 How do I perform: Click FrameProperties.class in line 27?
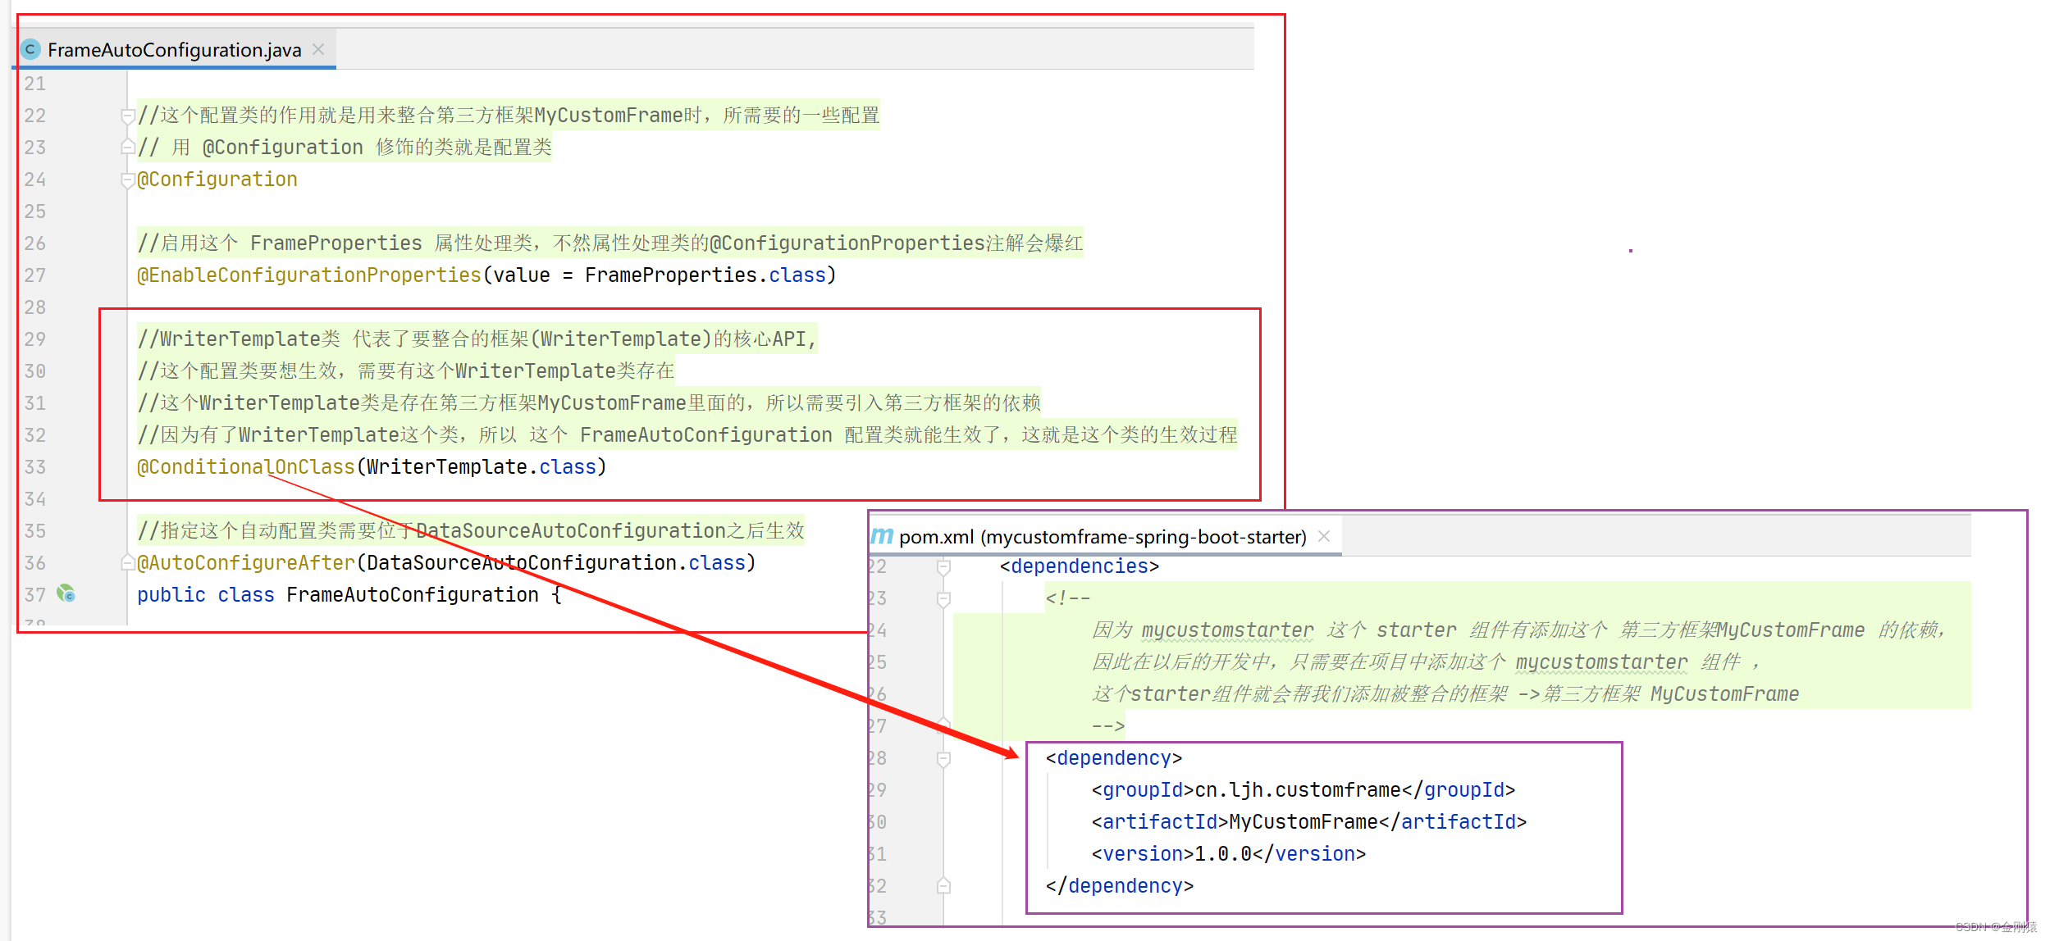pos(705,275)
